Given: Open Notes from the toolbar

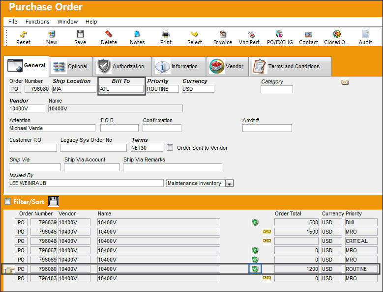Looking at the screenshot, I should coord(137,34).
